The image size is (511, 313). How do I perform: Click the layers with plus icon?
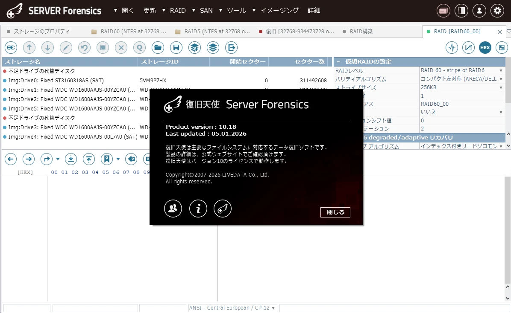[194, 48]
